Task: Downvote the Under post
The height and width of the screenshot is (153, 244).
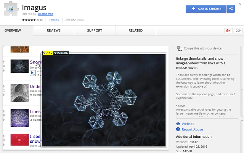Action: point(4,95)
